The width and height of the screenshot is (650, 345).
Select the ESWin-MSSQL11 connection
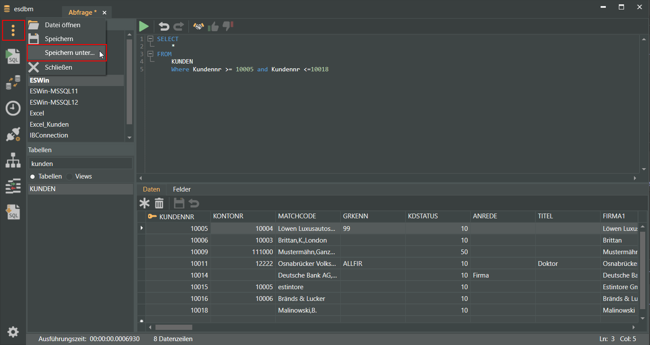point(54,91)
